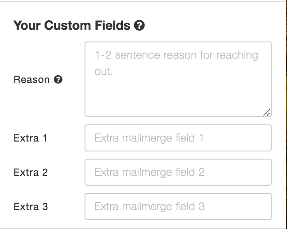Click the Extra 3 label text
Screen dimensions: 287x229
pyautogui.click(x=31, y=206)
